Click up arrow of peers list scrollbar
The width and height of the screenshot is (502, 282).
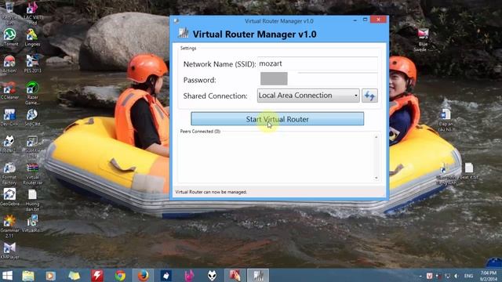point(376,137)
